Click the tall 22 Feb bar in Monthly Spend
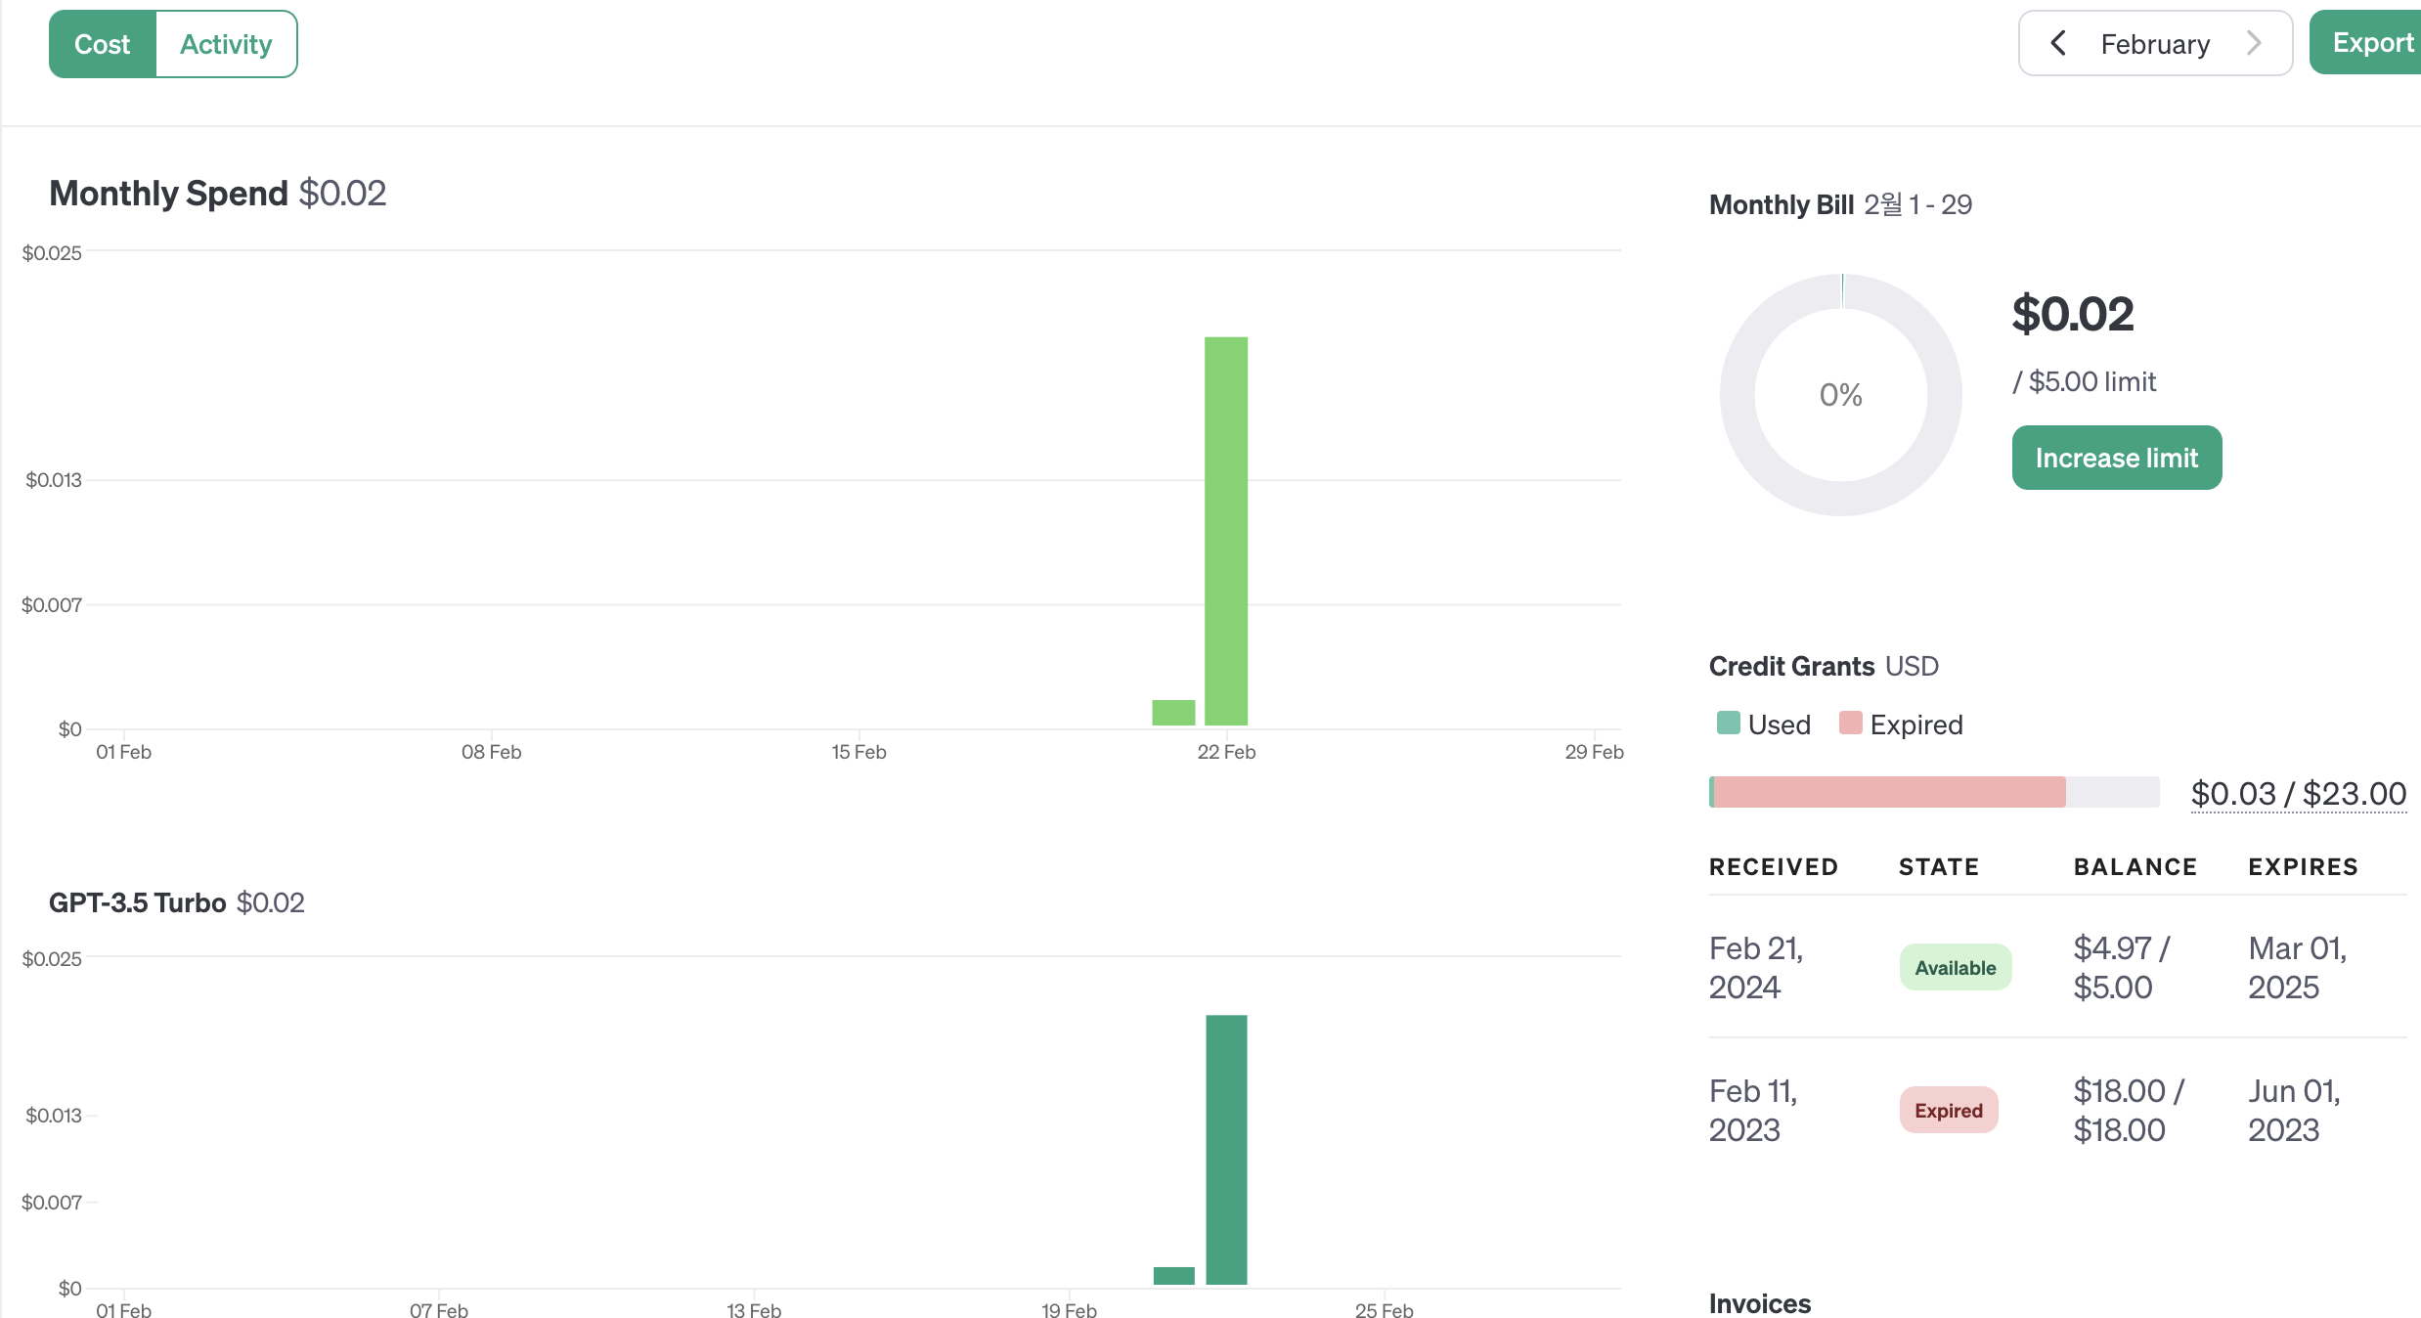Screen dimensions: 2421x1318 (1225, 531)
